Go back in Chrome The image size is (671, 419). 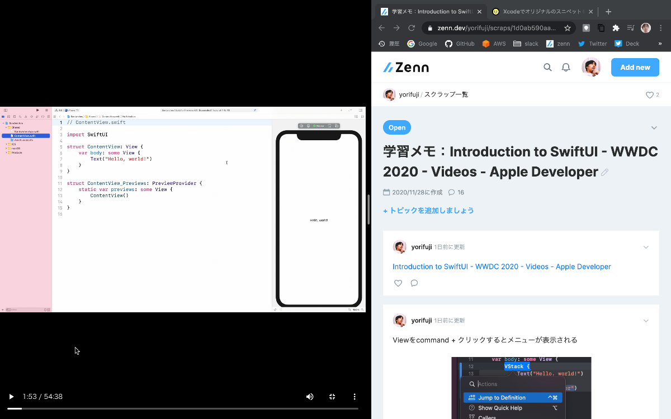pos(382,28)
